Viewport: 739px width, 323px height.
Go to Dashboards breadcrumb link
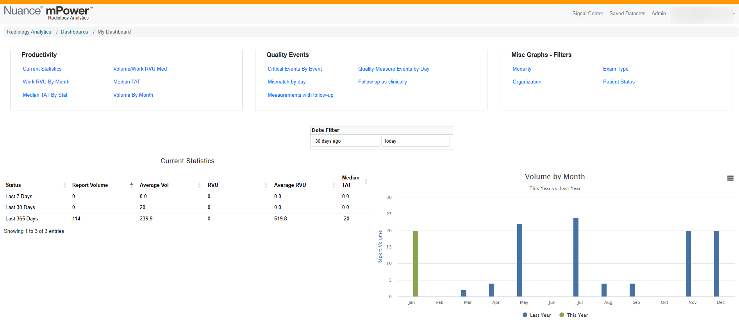tap(74, 32)
